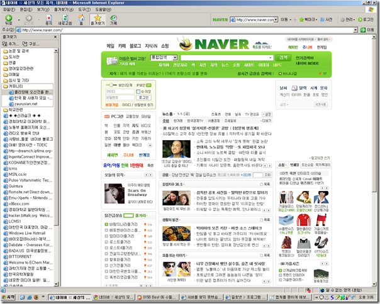Check the ID 저장 (save ID) checkbox

138,92
